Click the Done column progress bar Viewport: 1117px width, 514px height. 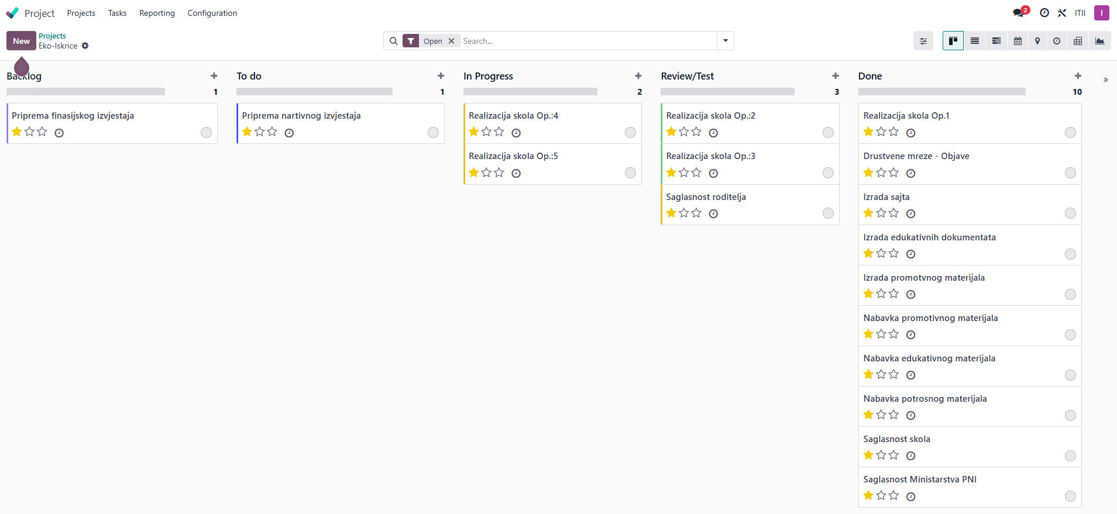pyautogui.click(x=941, y=92)
